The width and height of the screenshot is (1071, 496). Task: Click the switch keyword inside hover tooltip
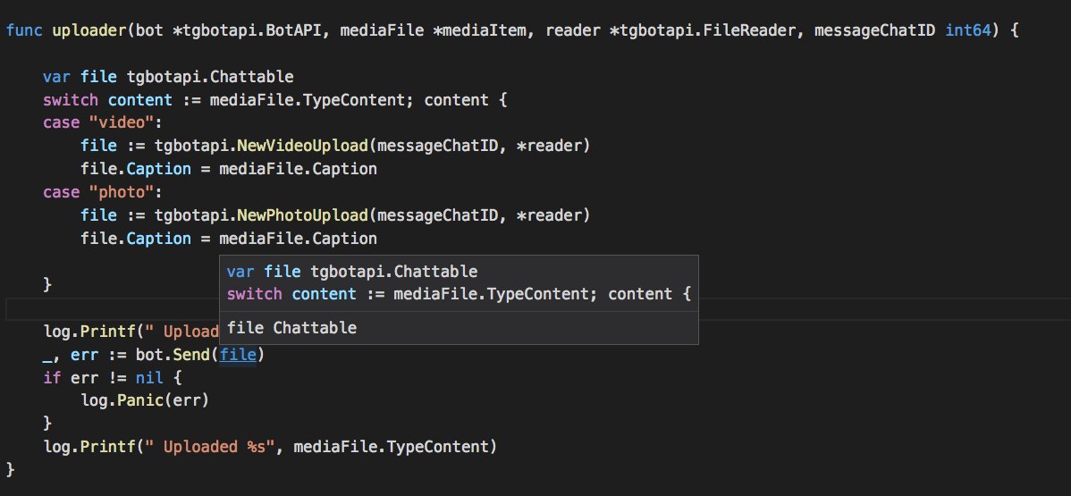[x=255, y=294]
